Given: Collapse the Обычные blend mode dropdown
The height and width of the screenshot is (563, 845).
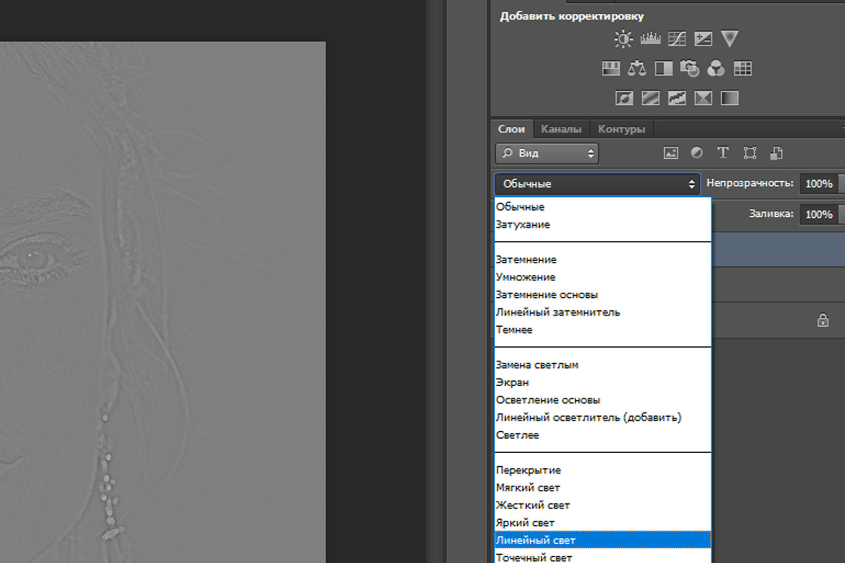Looking at the screenshot, I should click(597, 184).
